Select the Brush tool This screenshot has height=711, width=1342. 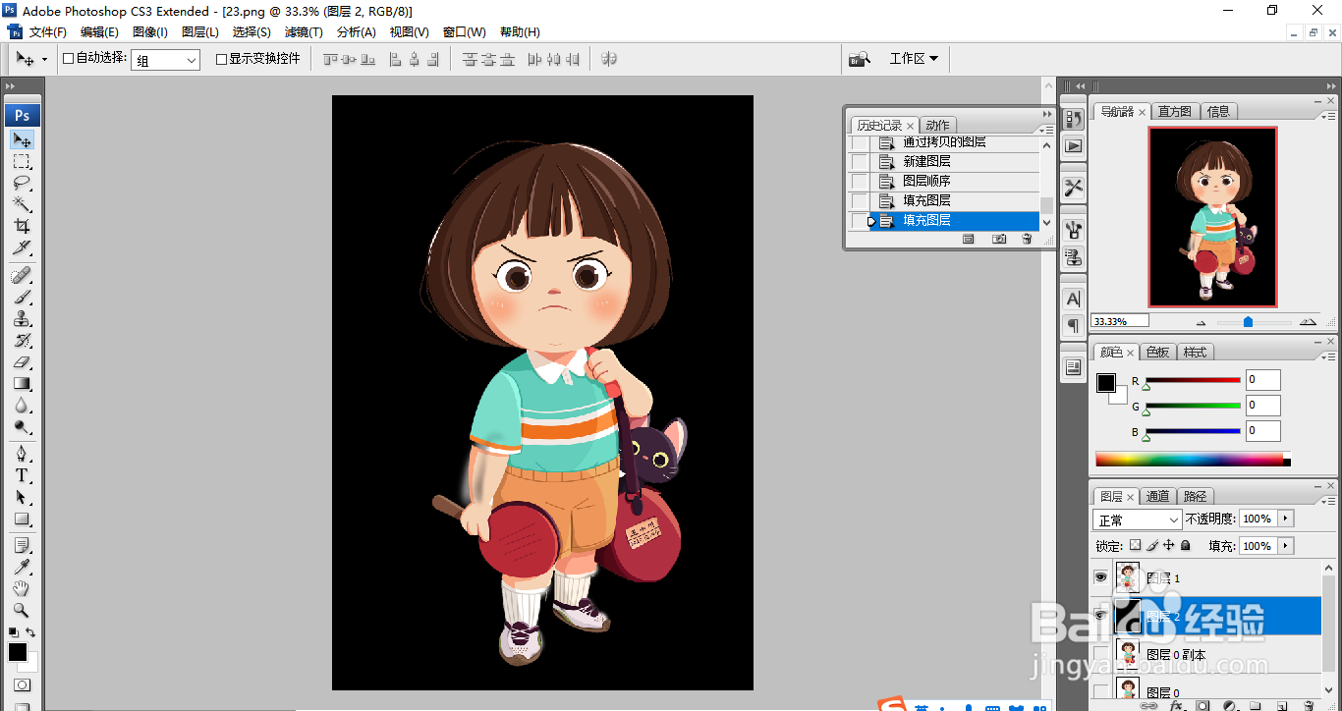pyautogui.click(x=22, y=297)
